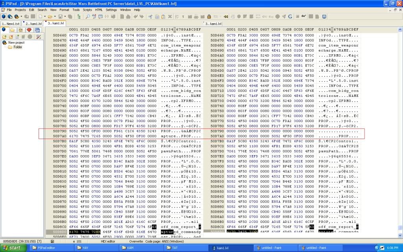Switch to the 2.. kam1.lvl tab
Viewport: 403px width, 252px height.
(34, 24)
